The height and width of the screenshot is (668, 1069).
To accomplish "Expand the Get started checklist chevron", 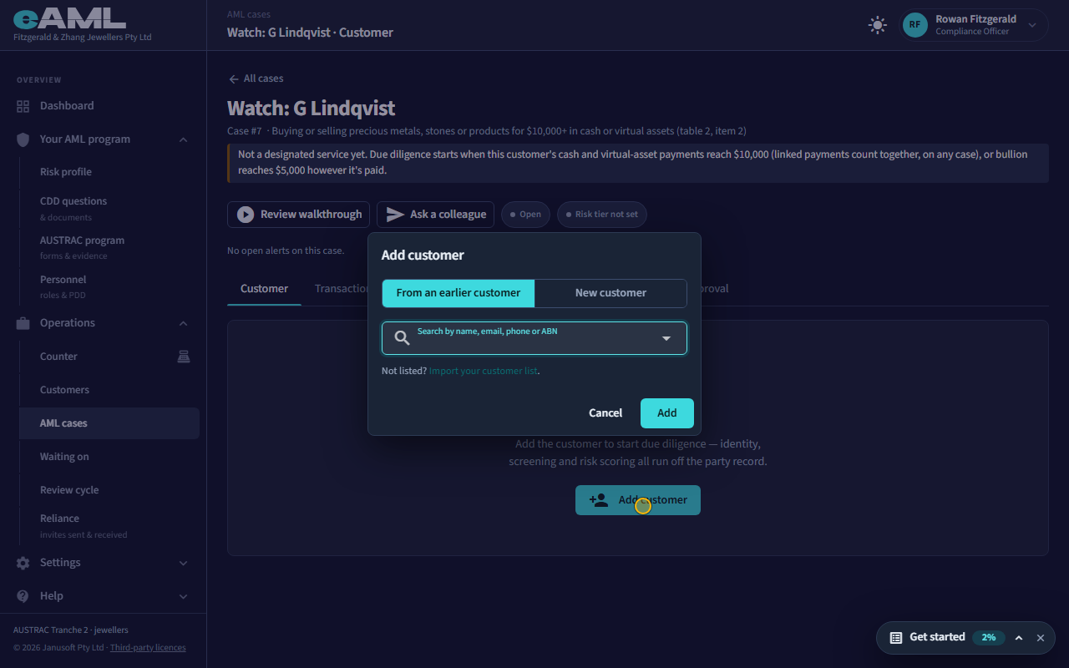I will [1019, 638].
